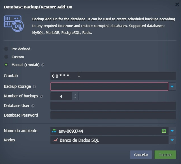Show Database User help icon
Screen dimensions: 181x164
pos(33,106)
